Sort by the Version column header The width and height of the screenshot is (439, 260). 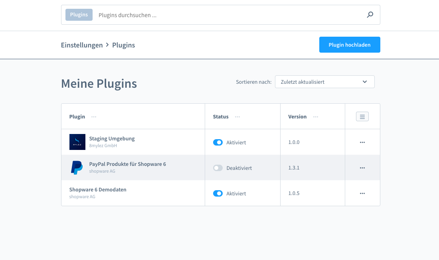[297, 117]
